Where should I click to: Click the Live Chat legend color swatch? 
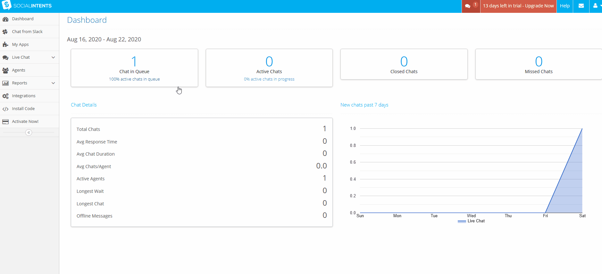pos(462,221)
